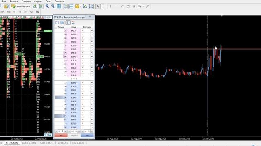The width and height of the screenshot is (261, 146).
Task: Switch timeframe to W1
Action: 32,12
